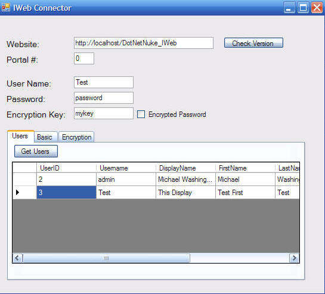Enable the Encrypted Password checkbox

pos(141,114)
